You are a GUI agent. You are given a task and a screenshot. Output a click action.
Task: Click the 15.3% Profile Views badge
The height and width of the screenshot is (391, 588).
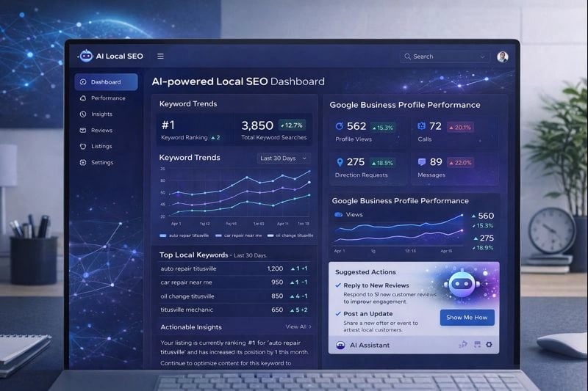pyautogui.click(x=383, y=128)
